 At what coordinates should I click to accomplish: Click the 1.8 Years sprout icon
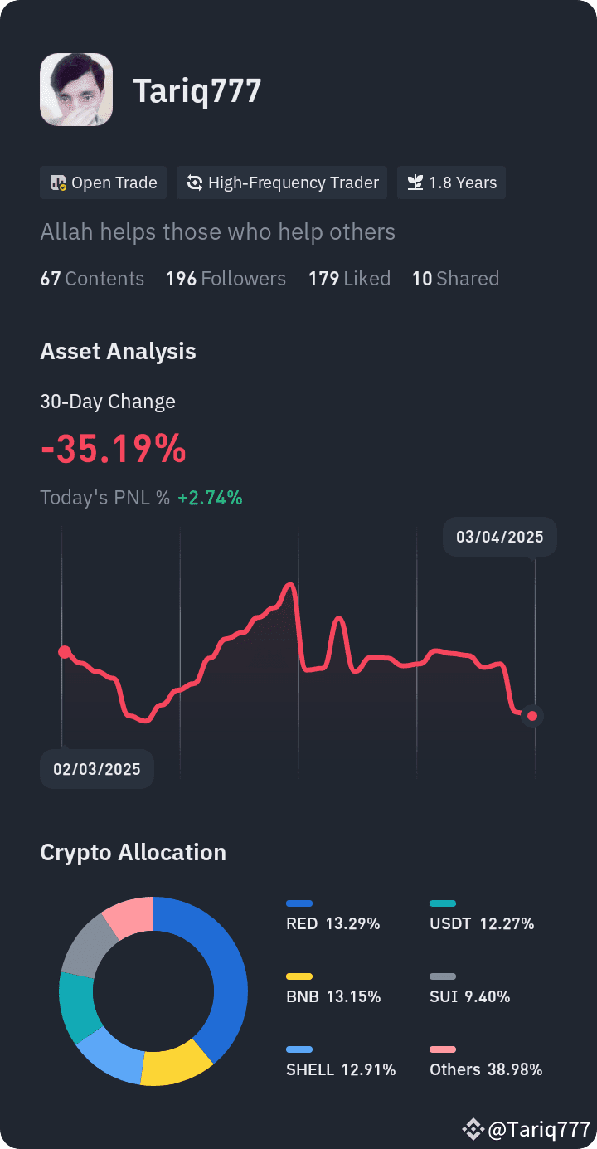point(415,183)
